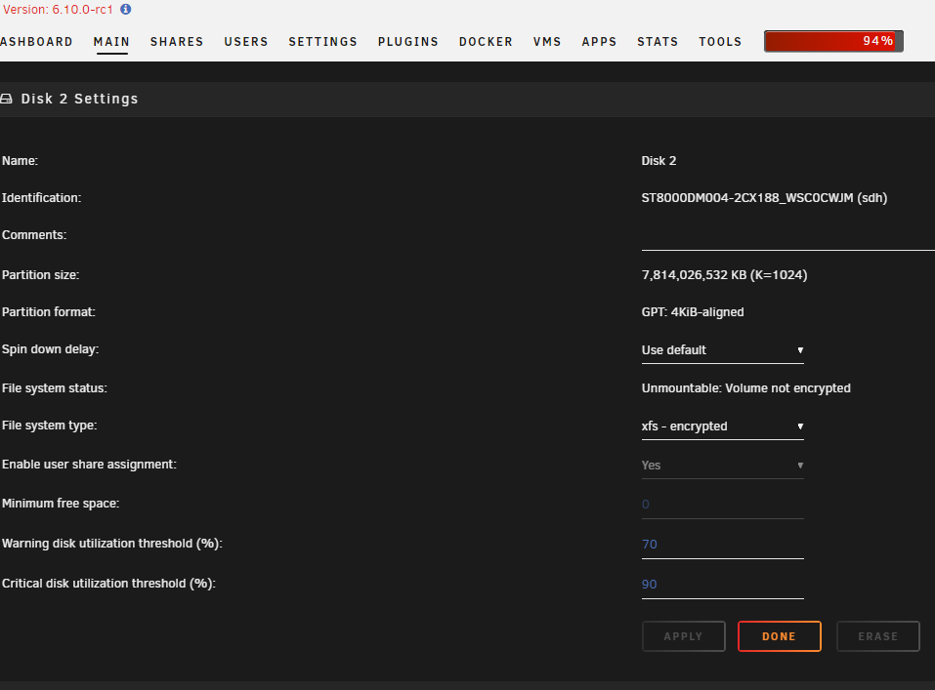Click the Warning disk utilization threshold field

point(723,545)
